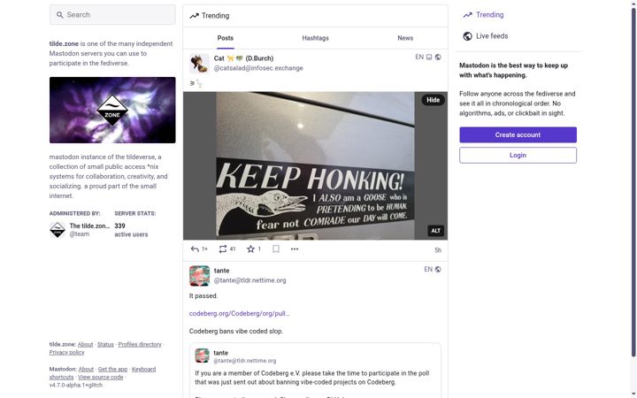Open the View source code link
The width and height of the screenshot is (637, 398).
click(100, 378)
